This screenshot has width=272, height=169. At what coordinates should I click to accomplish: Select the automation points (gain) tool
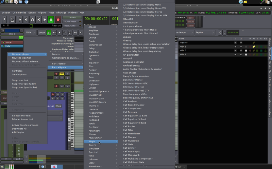(65, 33)
